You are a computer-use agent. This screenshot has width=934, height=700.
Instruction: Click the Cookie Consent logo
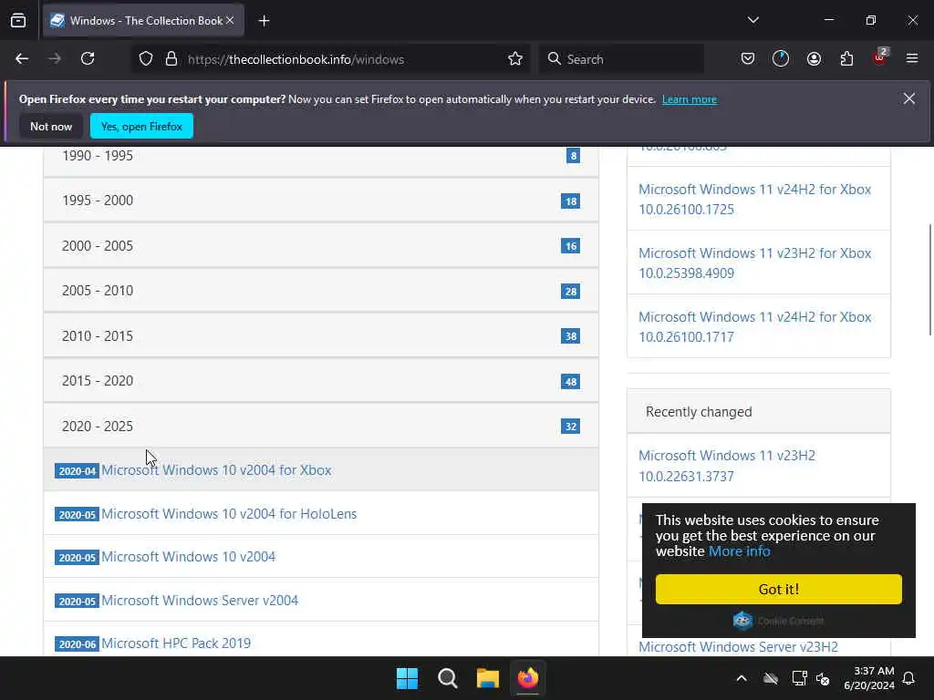click(779, 621)
